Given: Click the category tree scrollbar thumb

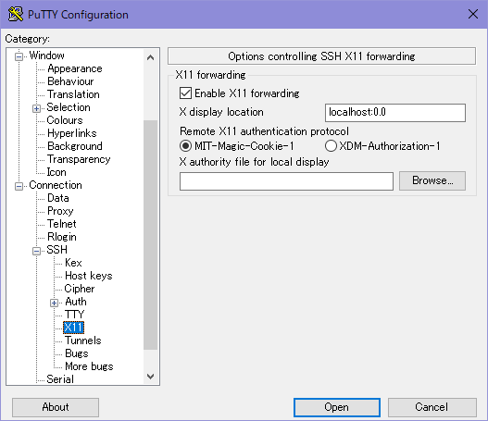Looking at the screenshot, I should point(150,235).
